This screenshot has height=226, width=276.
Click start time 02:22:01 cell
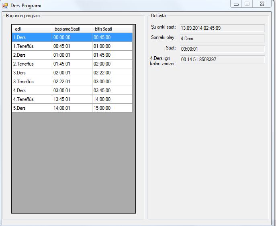click(72, 82)
